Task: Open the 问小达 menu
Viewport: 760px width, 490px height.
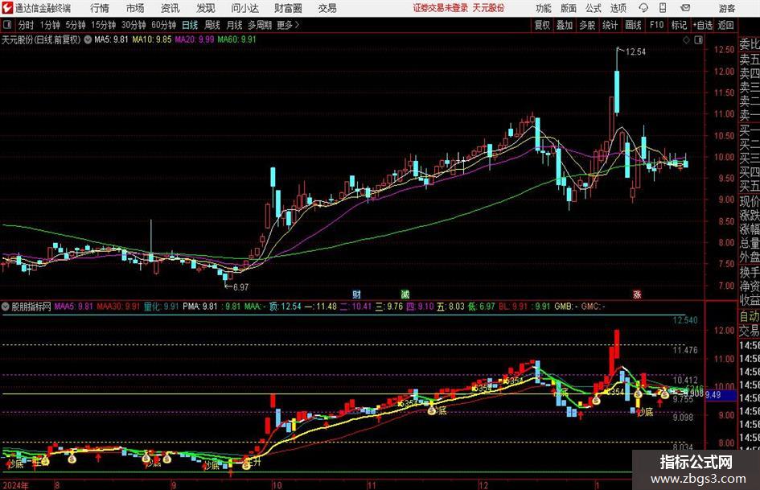Action: (x=244, y=8)
